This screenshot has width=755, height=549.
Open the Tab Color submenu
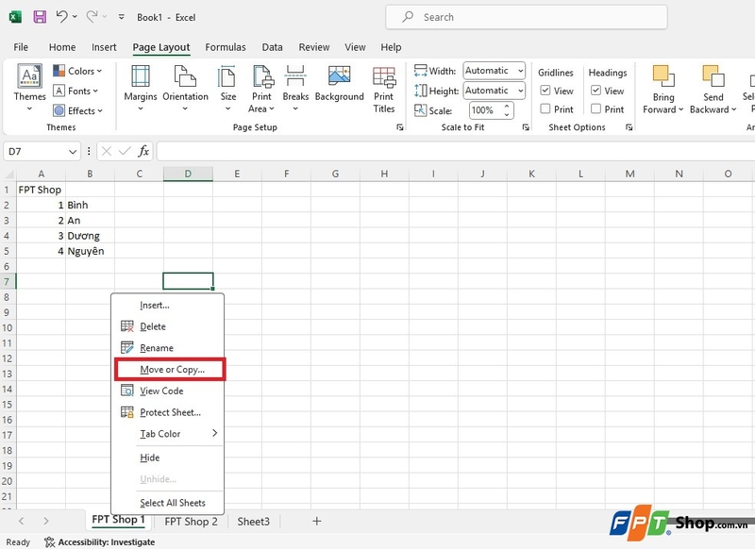(168, 434)
